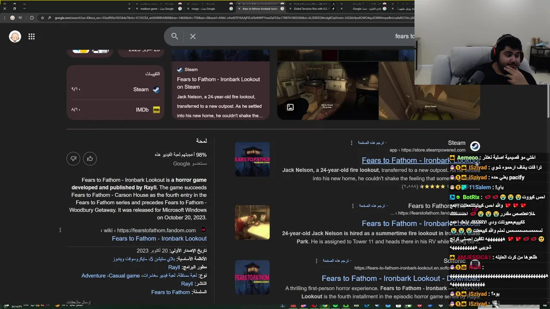Viewport: 550px width, 309px height.
Task: Open the Adventure genre link
Action: [x=93, y=276]
